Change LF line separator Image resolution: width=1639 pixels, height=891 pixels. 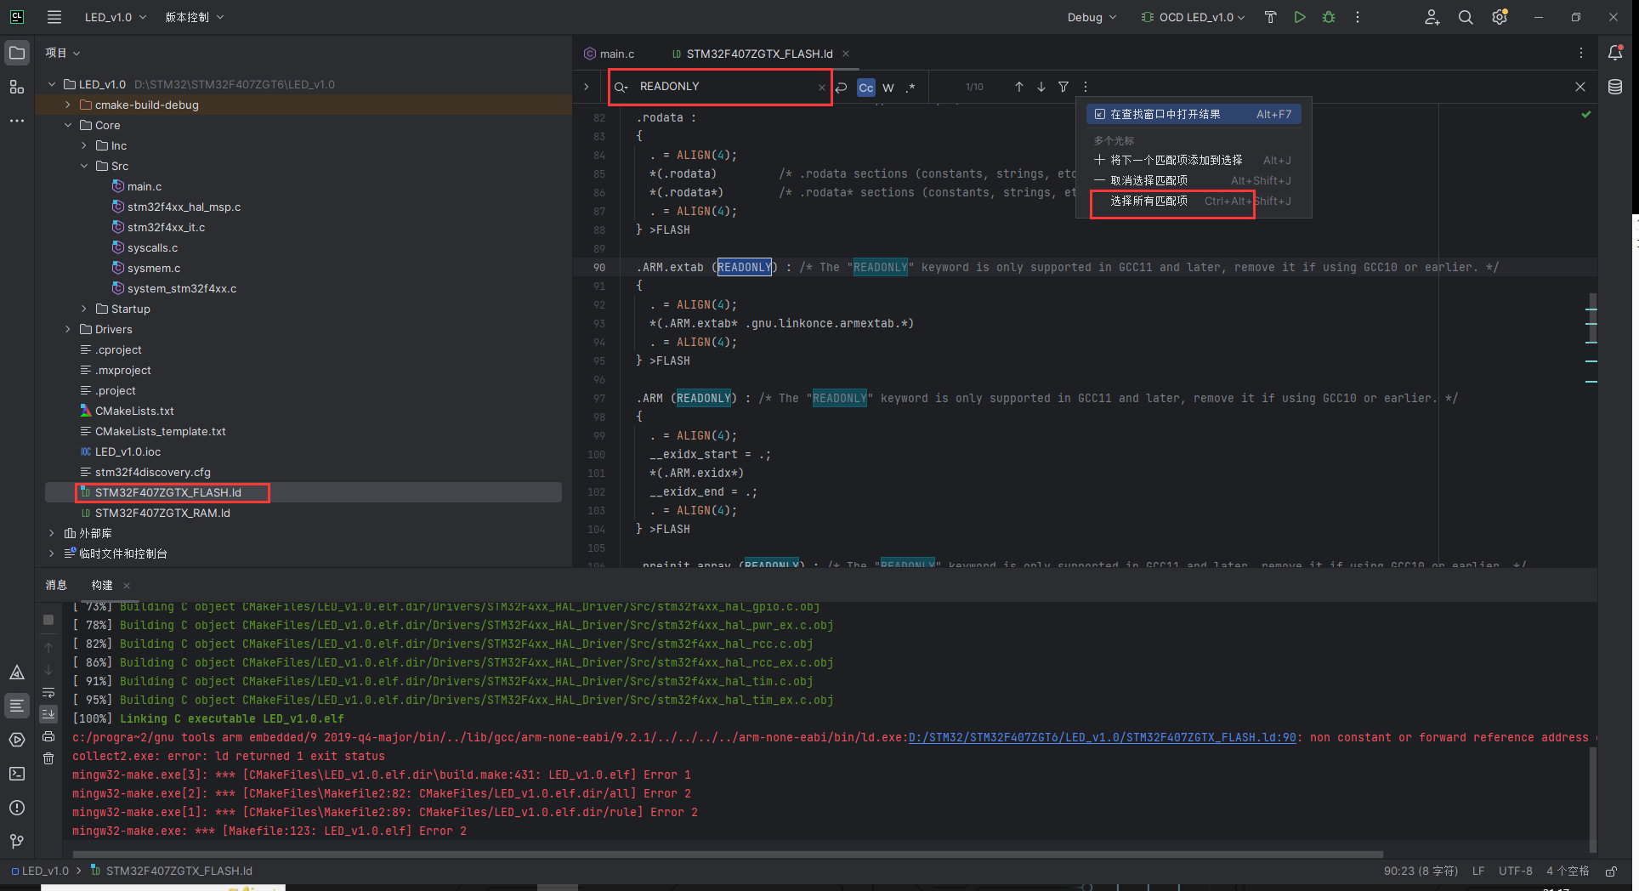1478,871
